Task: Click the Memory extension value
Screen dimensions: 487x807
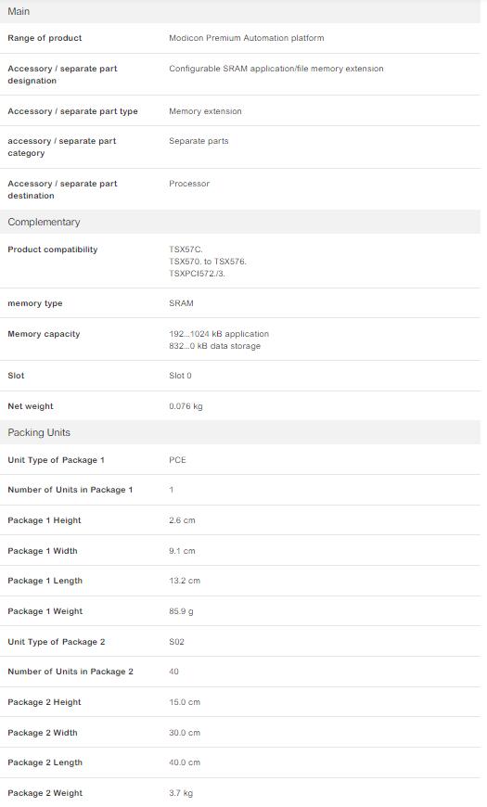Action: point(205,111)
